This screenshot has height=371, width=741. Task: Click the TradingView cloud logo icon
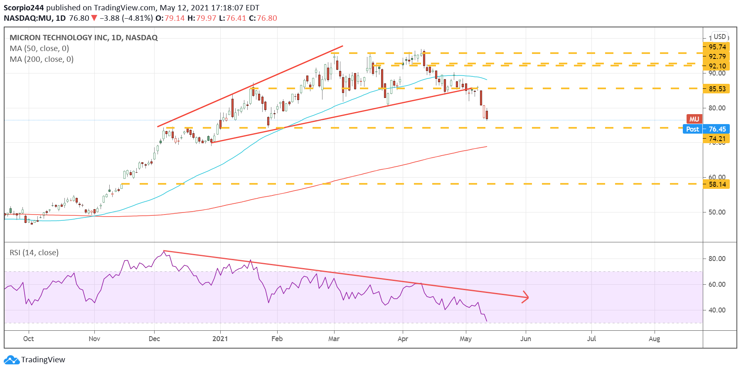[x=12, y=360]
